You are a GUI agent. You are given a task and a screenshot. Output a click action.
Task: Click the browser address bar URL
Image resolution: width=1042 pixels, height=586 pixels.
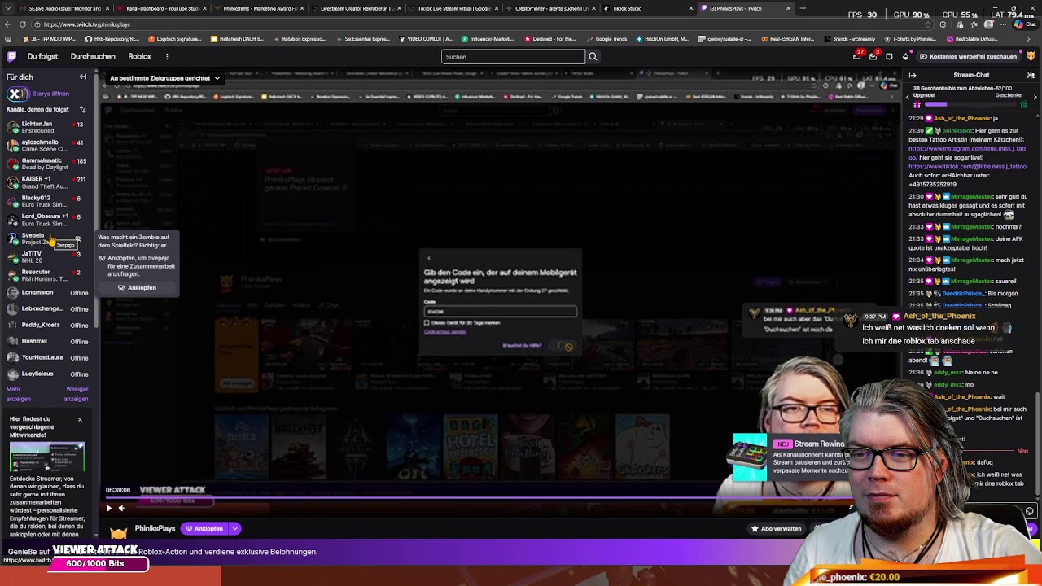[x=87, y=24]
